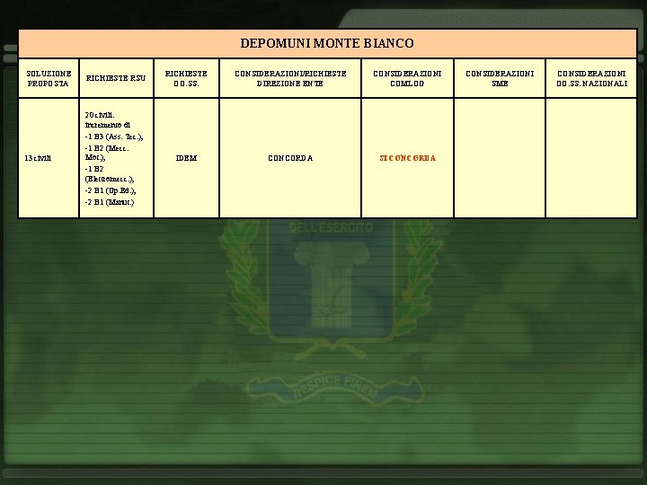Click the CONSIDERAZIONI COMLOG header
Screen dimensions: 647x485
[407, 78]
